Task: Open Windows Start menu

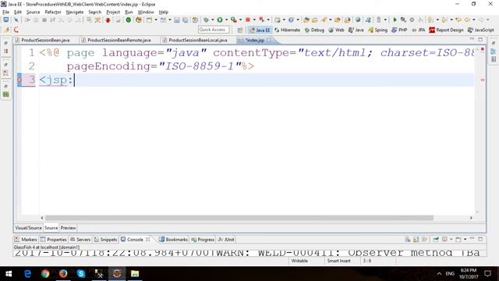Action: pyautogui.click(x=9, y=274)
